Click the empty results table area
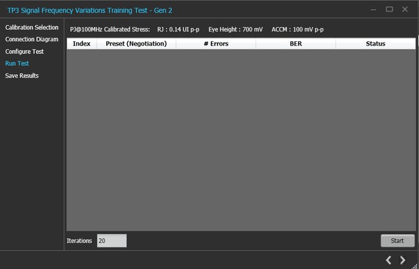 tap(241, 140)
